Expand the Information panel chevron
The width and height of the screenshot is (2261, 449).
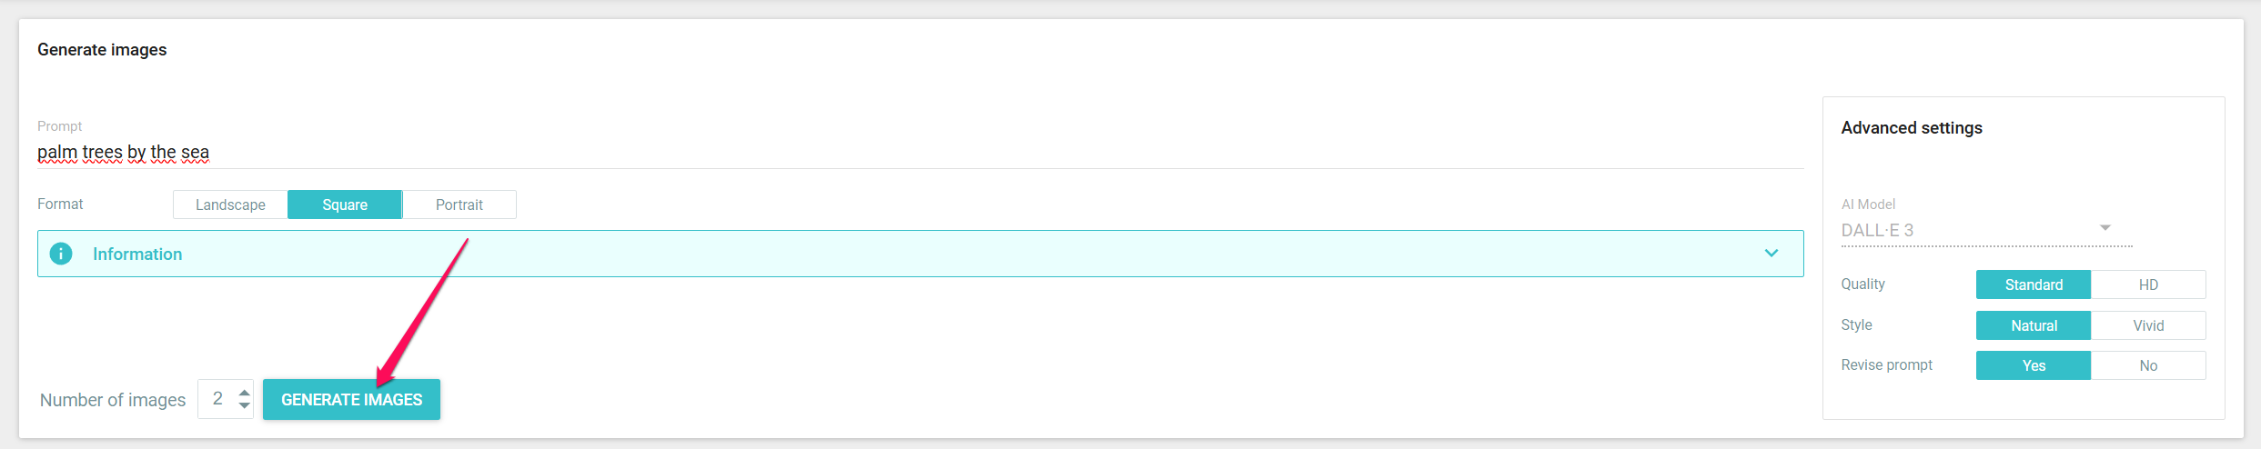click(x=1771, y=254)
